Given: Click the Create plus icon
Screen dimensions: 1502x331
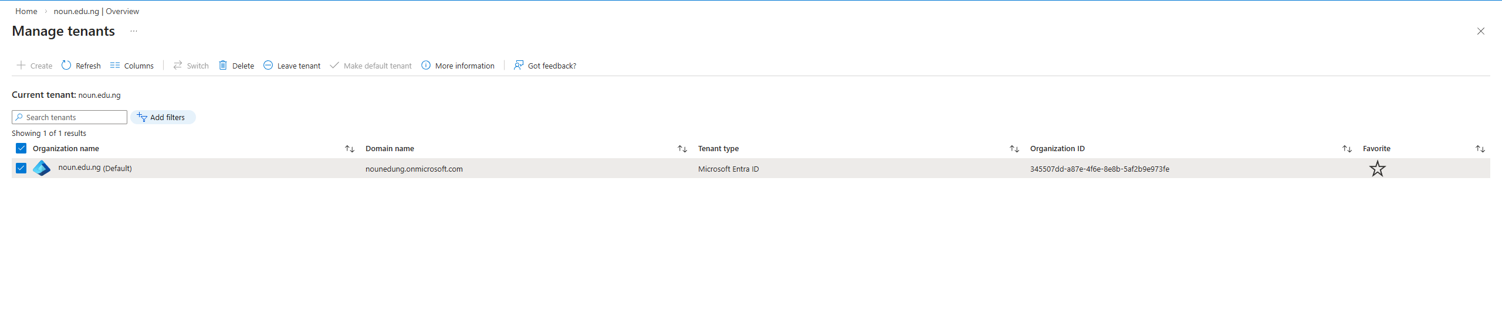Looking at the screenshot, I should coord(21,65).
